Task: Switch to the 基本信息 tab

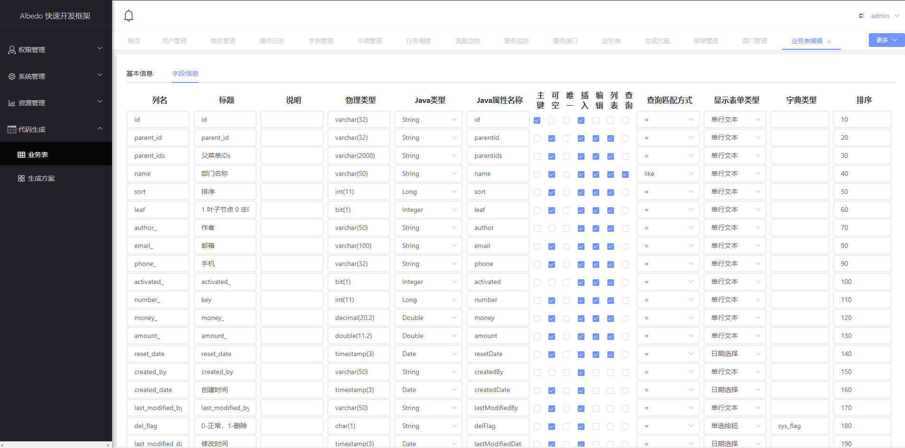Action: 140,73
